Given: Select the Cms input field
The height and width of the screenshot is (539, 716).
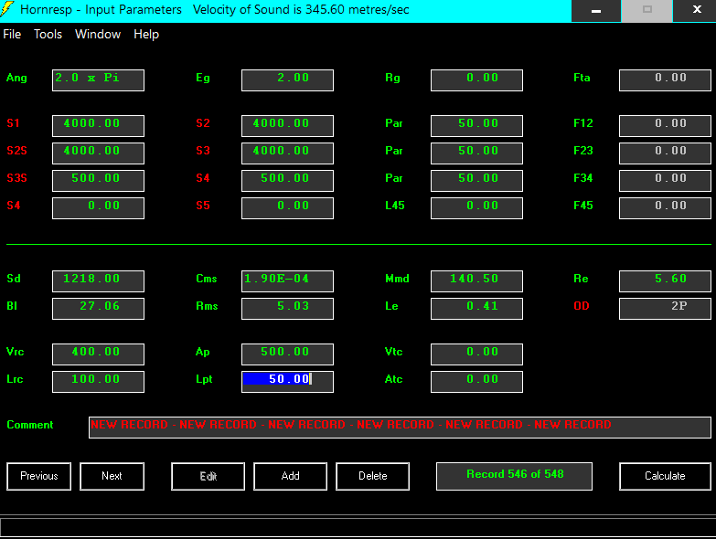Looking at the screenshot, I should click(x=287, y=280).
